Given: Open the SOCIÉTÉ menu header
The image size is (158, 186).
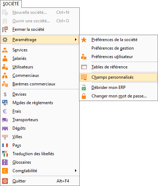Looking at the screenshot, I should (11, 4).
